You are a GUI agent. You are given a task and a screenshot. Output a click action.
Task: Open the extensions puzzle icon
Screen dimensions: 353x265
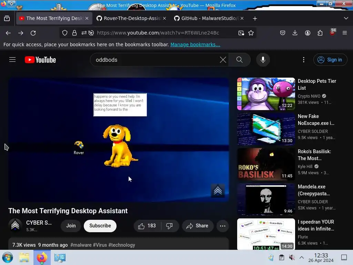(320, 33)
